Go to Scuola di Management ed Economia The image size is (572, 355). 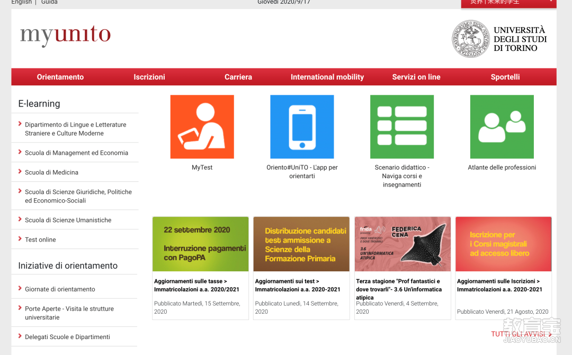(x=77, y=153)
